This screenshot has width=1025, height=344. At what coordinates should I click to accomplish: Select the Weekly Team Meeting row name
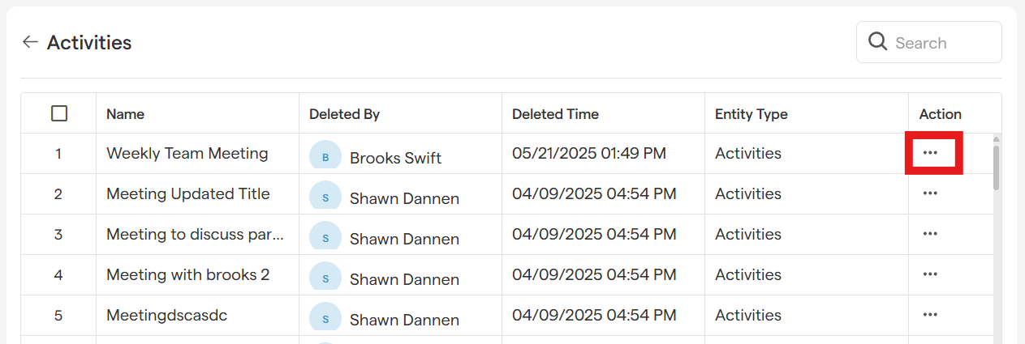[187, 153]
